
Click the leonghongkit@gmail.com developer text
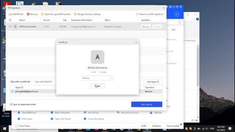click(83, 27)
